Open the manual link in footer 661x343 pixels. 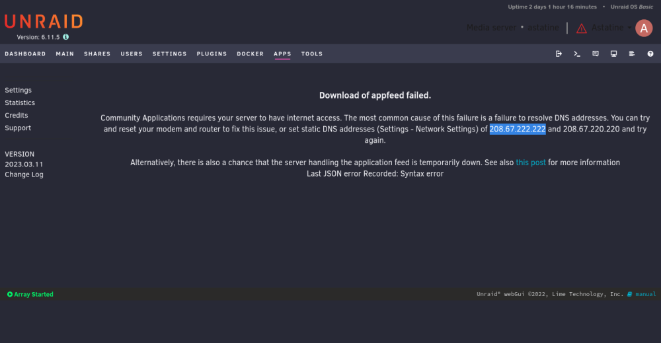pyautogui.click(x=645, y=294)
